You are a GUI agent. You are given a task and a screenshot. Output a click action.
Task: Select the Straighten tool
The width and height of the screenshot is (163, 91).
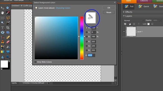(x=8, y=33)
